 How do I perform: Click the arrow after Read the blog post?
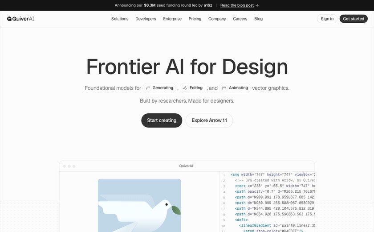point(257,5)
